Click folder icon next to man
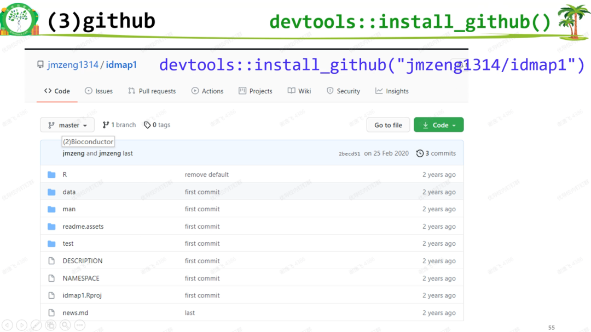 [x=51, y=209]
